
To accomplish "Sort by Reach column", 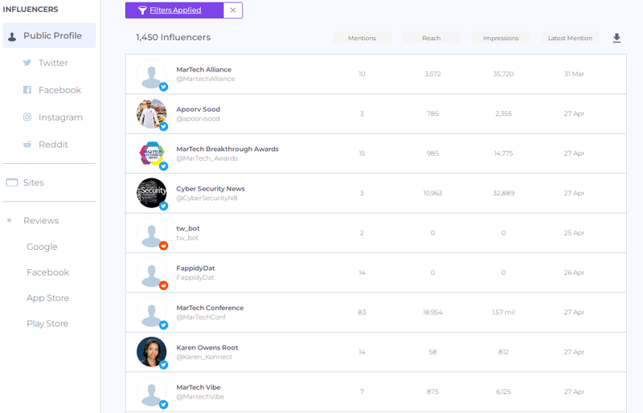I will pyautogui.click(x=432, y=38).
